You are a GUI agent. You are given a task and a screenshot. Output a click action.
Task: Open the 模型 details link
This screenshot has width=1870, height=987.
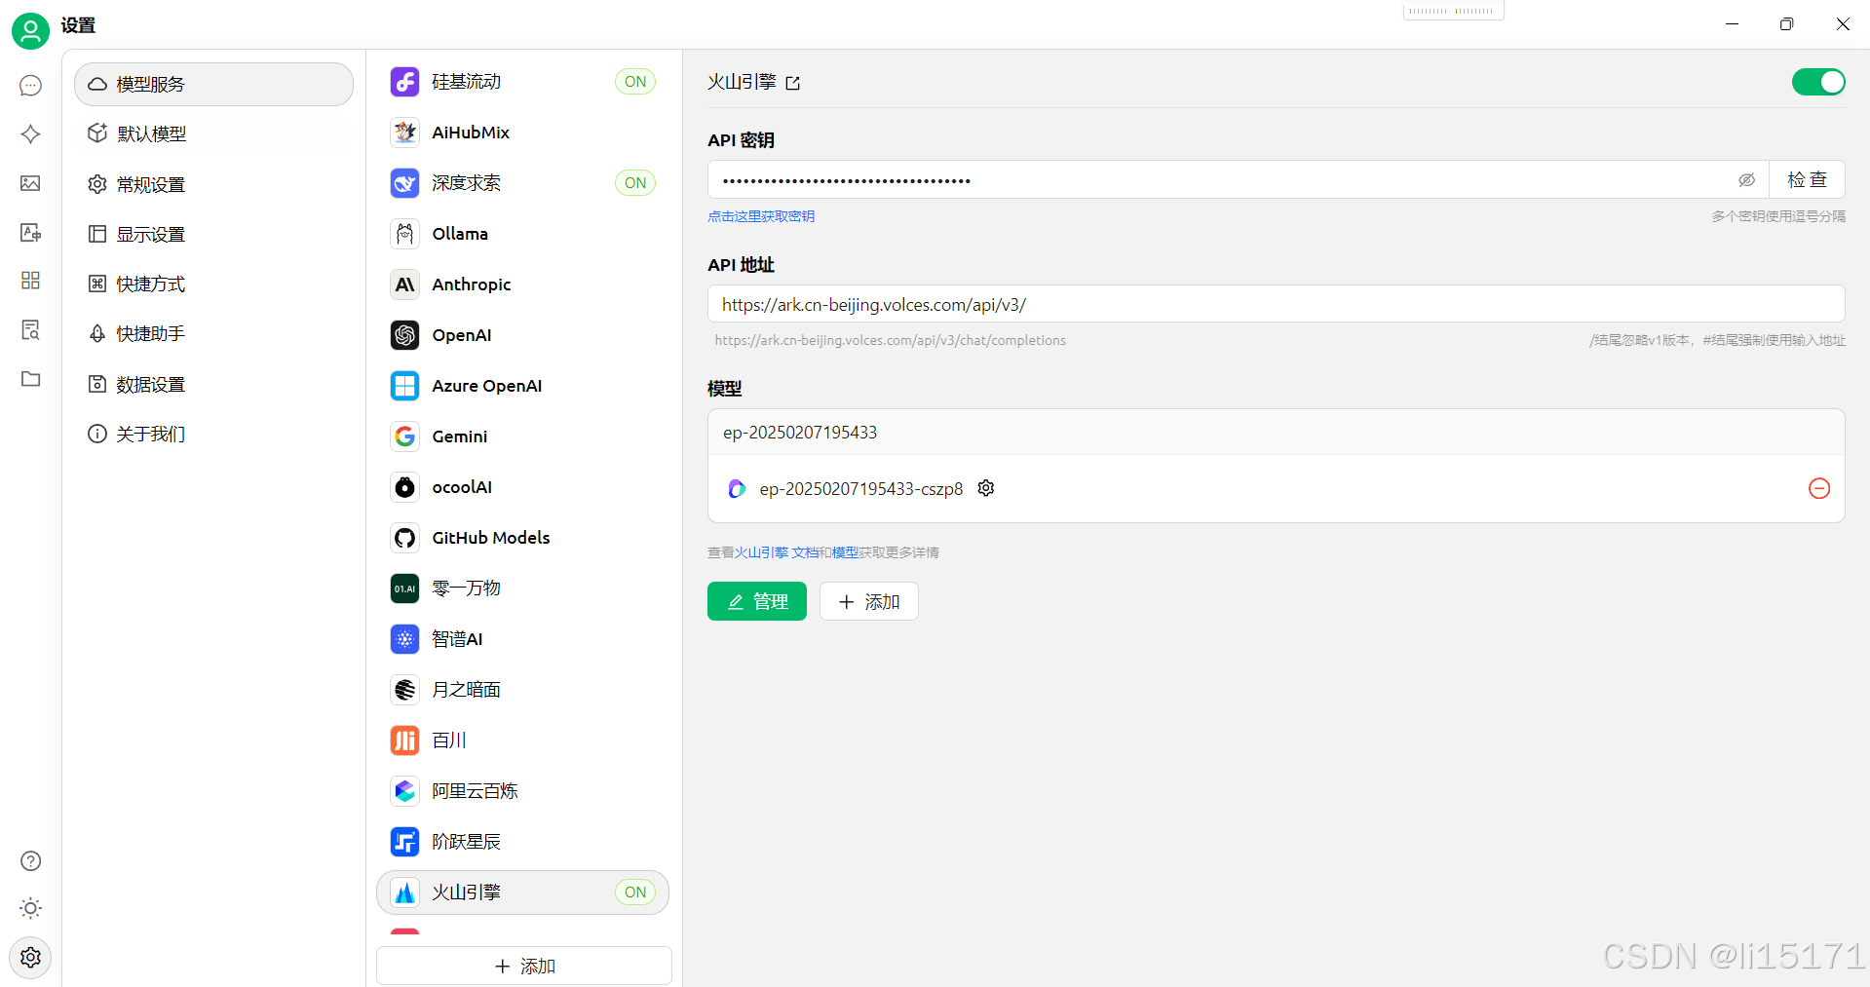[845, 552]
